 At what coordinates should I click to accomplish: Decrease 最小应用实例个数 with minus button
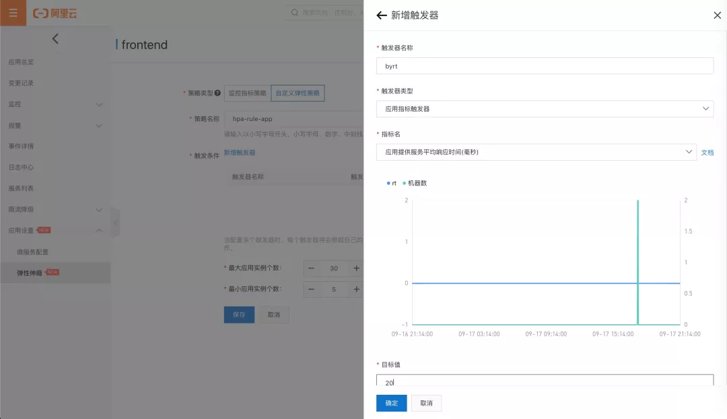311,289
